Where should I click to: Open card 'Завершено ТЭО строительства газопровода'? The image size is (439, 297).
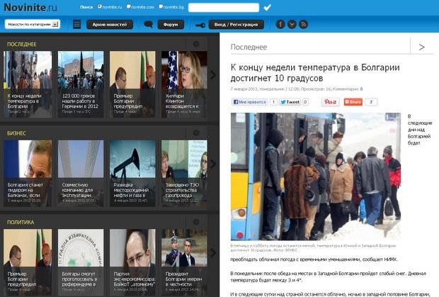pyautogui.click(x=184, y=174)
